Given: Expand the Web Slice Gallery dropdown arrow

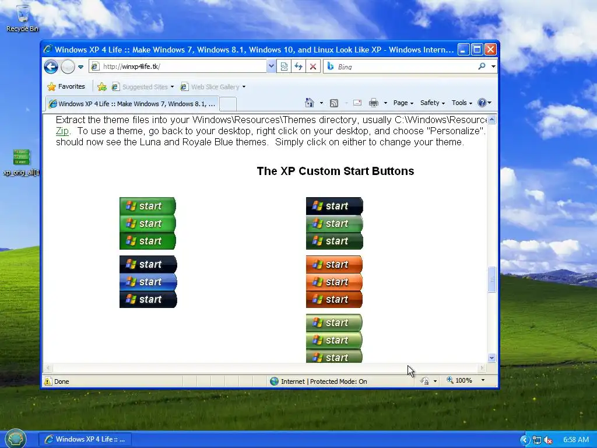Looking at the screenshot, I should 244,87.
